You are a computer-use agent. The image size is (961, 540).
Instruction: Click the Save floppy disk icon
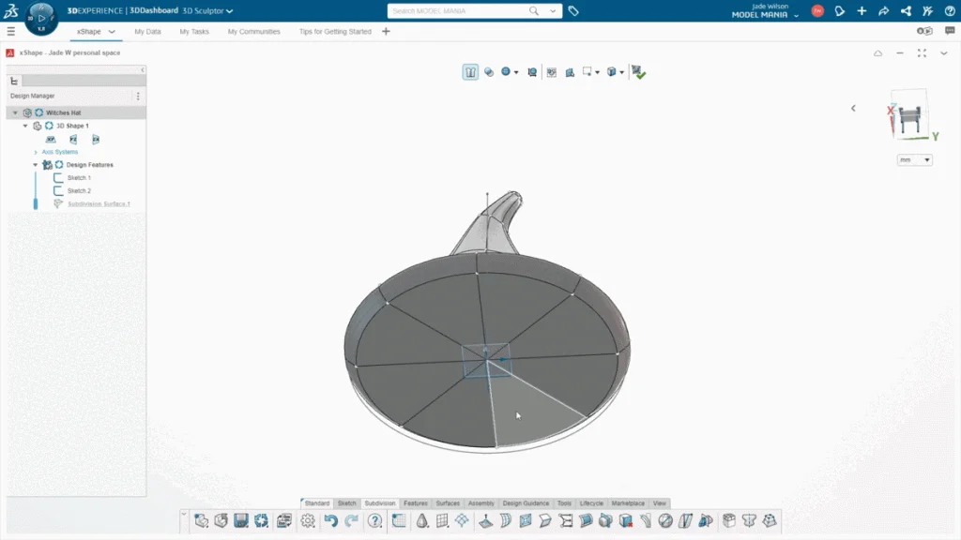coord(241,521)
